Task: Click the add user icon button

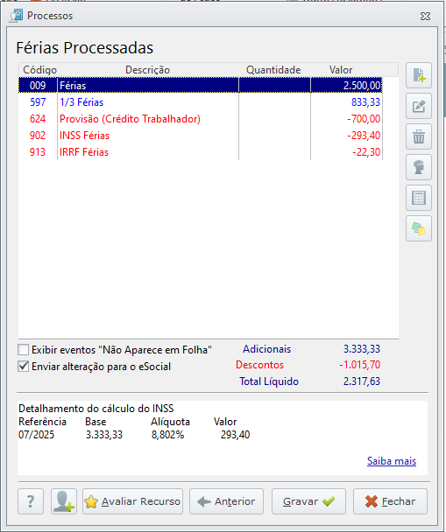Action: click(x=64, y=501)
